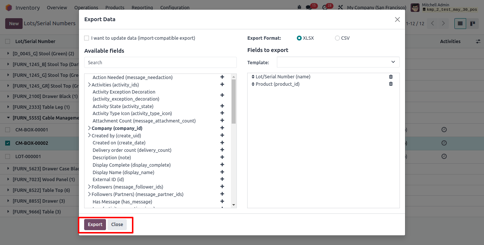This screenshot has width=484, height=245.
Task: Add External ID (id) field via plus icon
Action: [222, 179]
